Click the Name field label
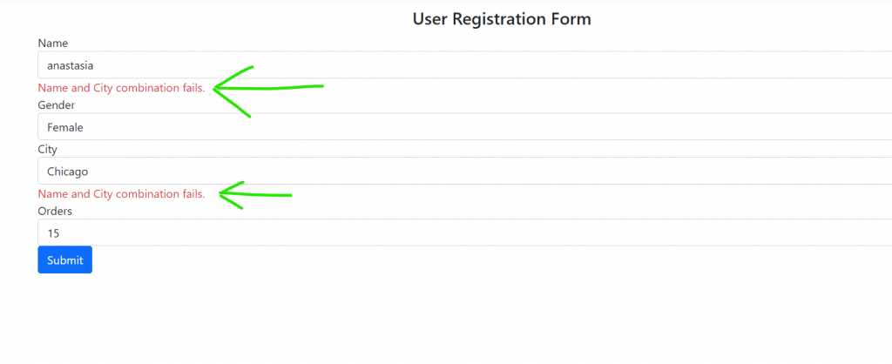The width and height of the screenshot is (892, 364). (53, 44)
